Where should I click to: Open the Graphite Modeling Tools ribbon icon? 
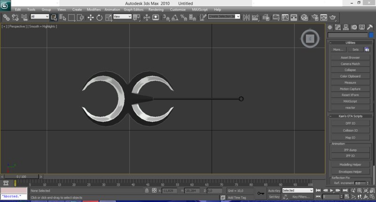(x=276, y=17)
